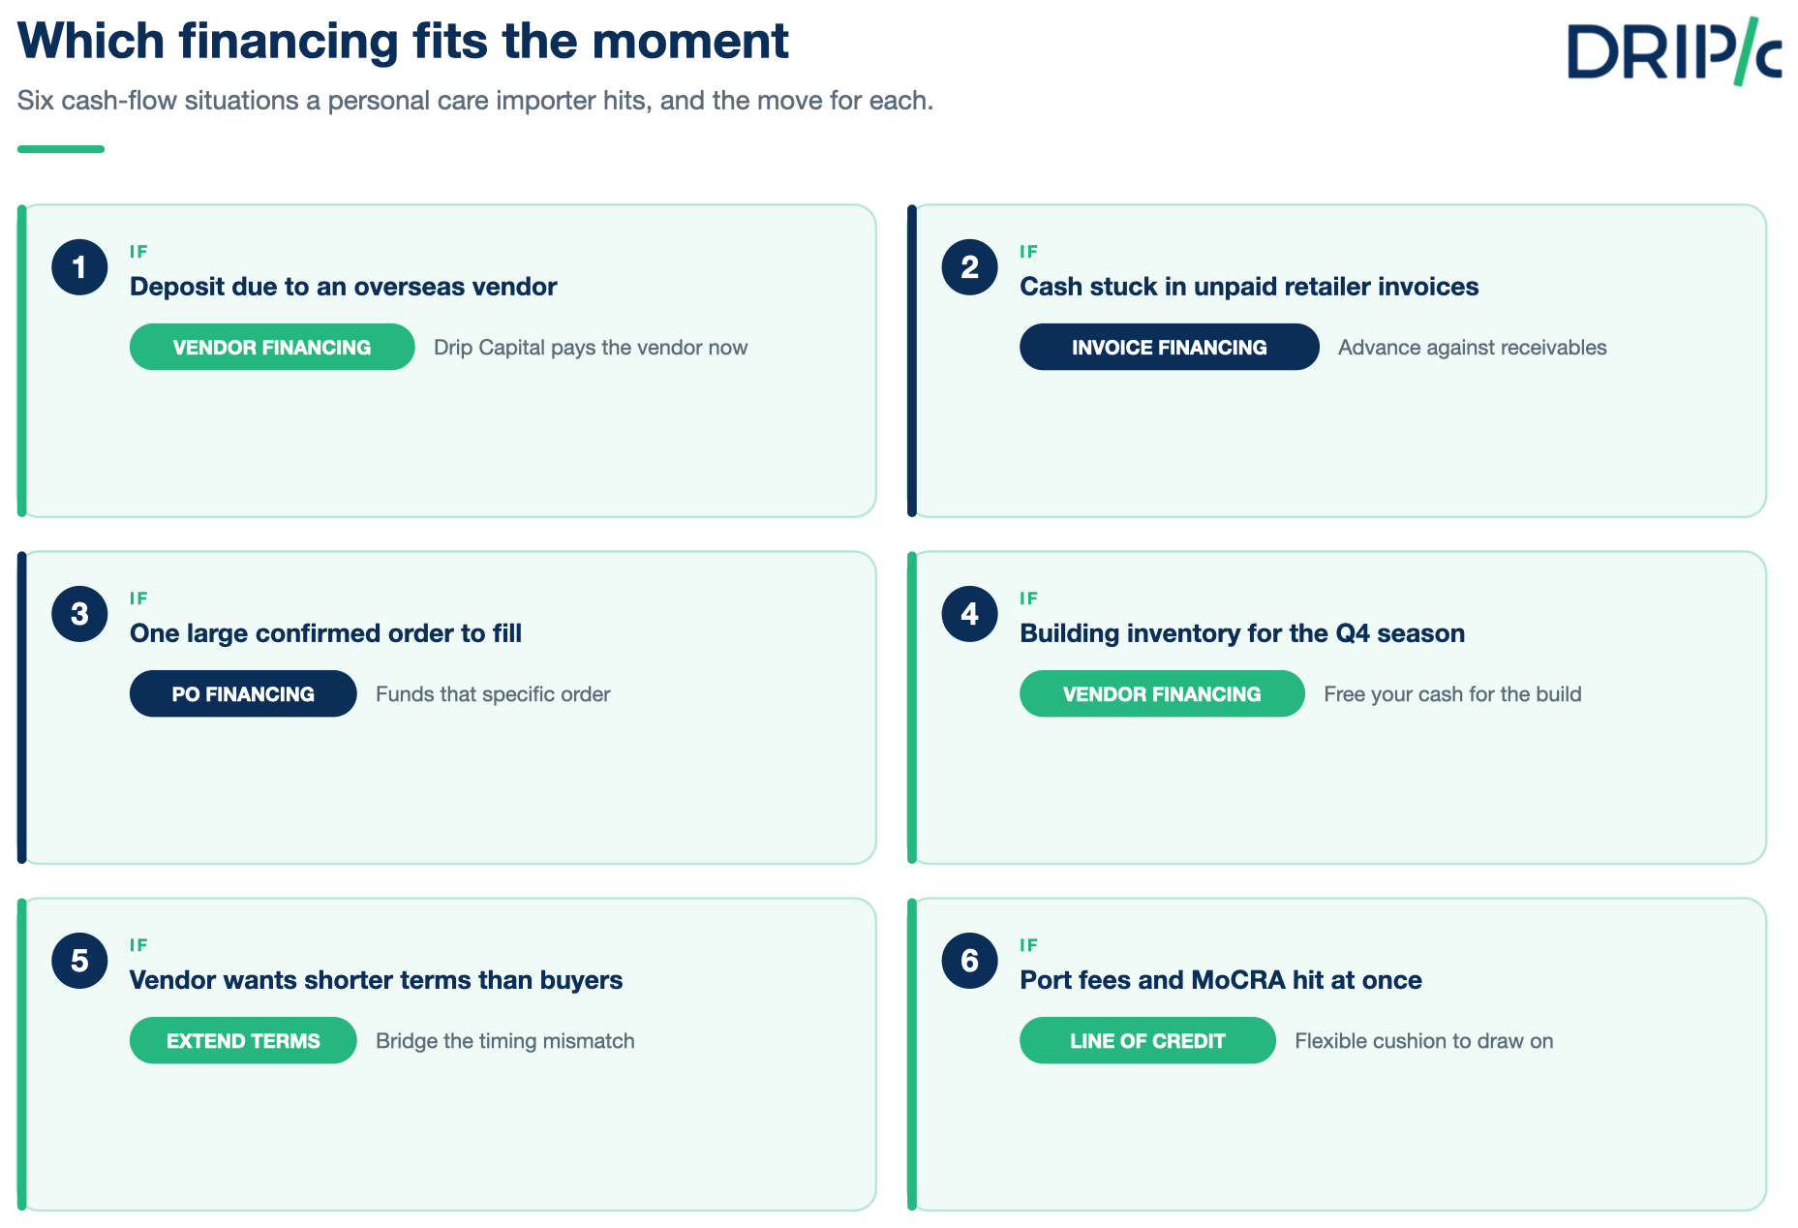This screenshot has height=1228, width=1798.
Task: Click the number 3 circle badge
Action: point(79,614)
